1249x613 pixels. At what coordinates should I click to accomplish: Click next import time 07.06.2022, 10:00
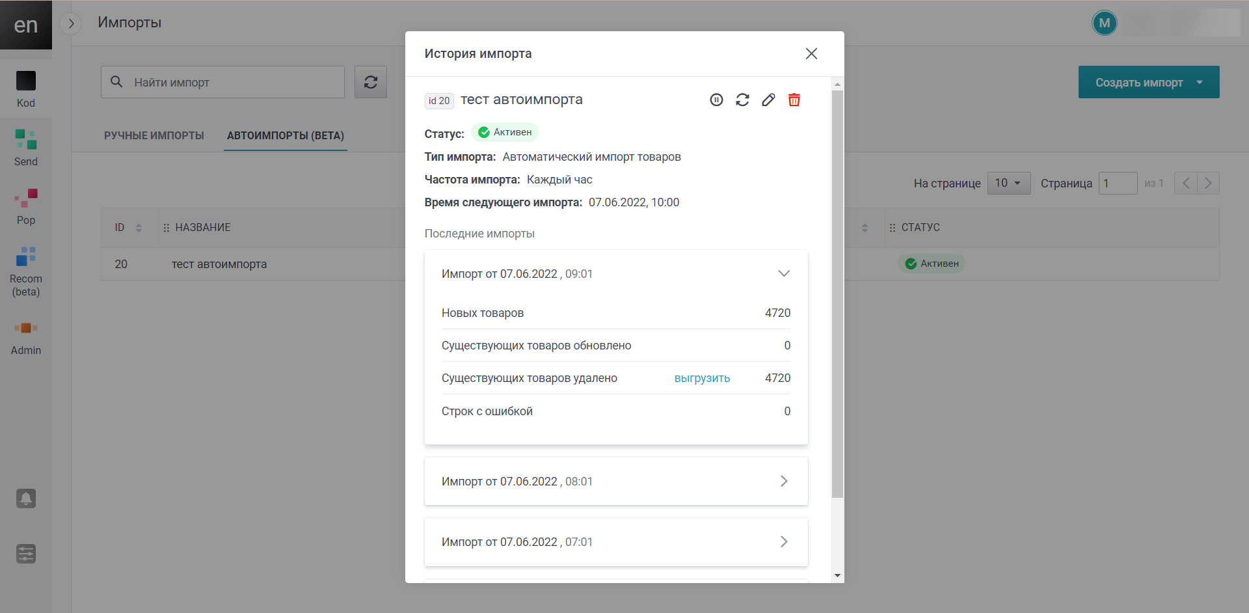pyautogui.click(x=634, y=202)
